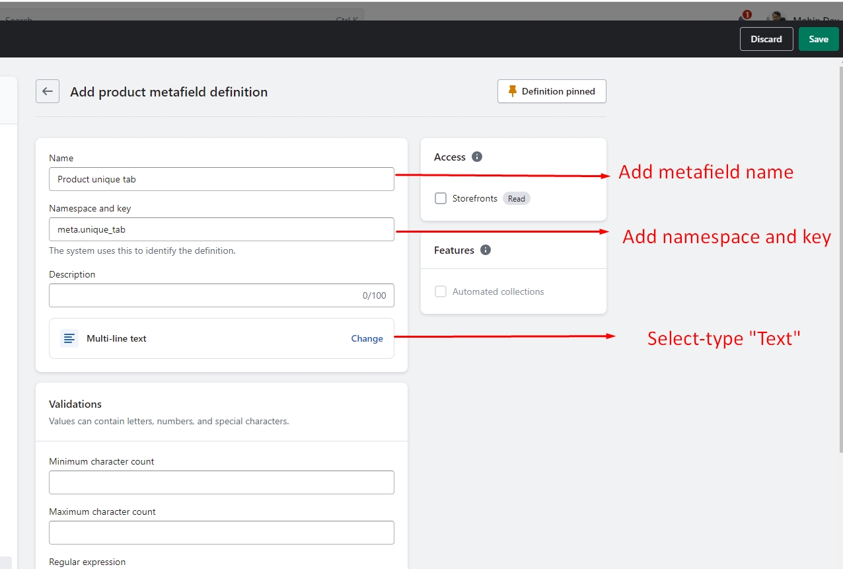Click the Minimum character count field

point(221,482)
